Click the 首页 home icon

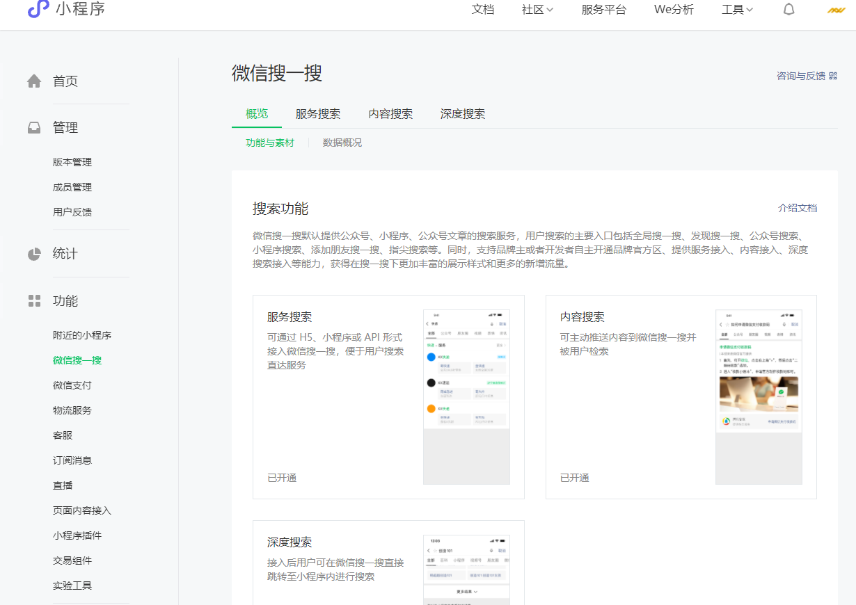(34, 81)
